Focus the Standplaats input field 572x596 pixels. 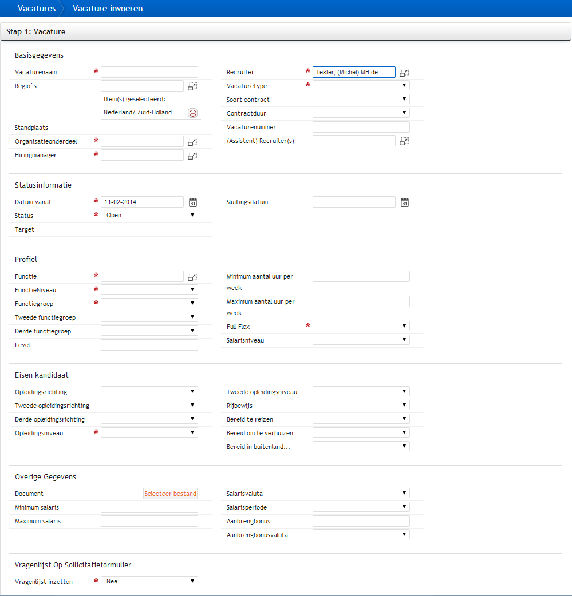click(149, 128)
